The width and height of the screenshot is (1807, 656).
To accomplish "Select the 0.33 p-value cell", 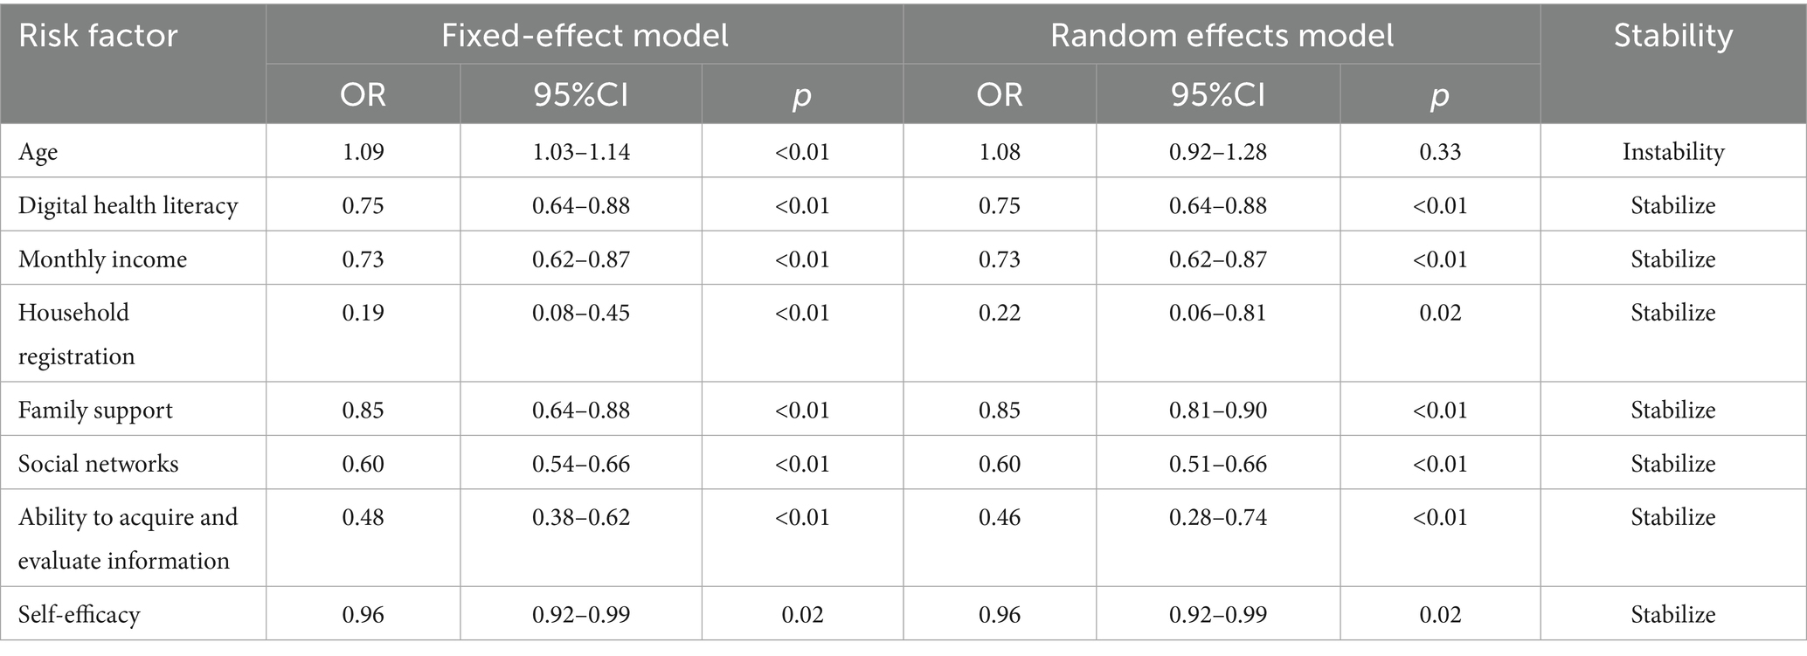I will 1440,152.
